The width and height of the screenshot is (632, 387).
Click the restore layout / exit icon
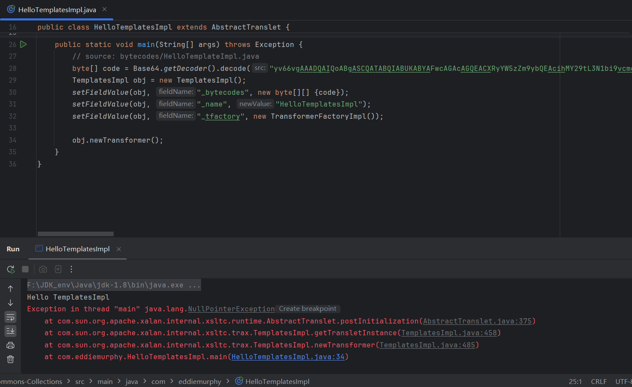coord(58,269)
